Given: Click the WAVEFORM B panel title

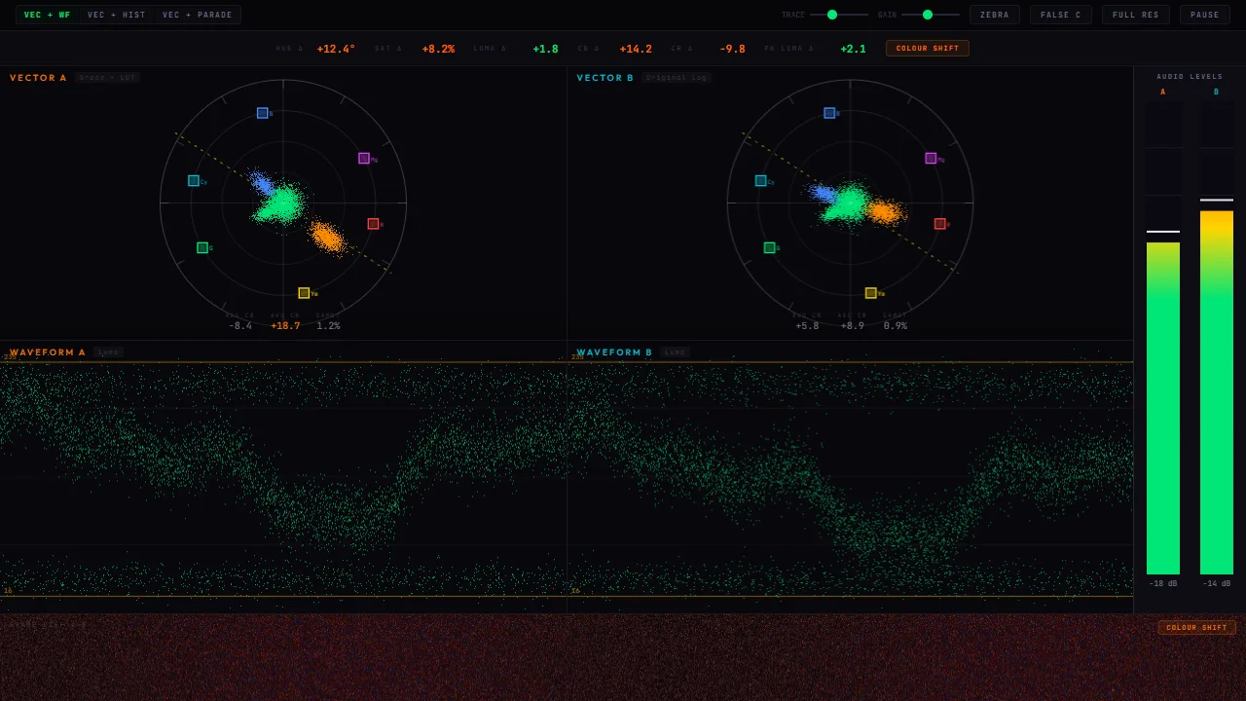Looking at the screenshot, I should coord(614,352).
